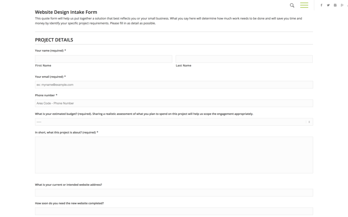Screen dimensions: 348x217
Task: Select the website completion date field
Action: [x=174, y=211]
